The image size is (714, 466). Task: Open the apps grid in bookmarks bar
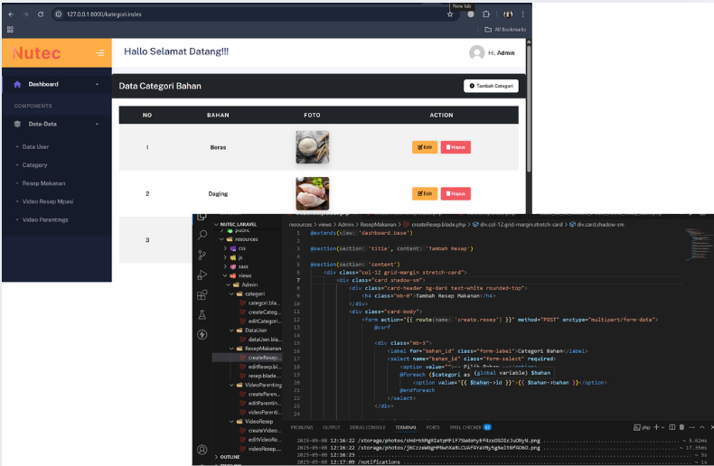tap(10, 30)
